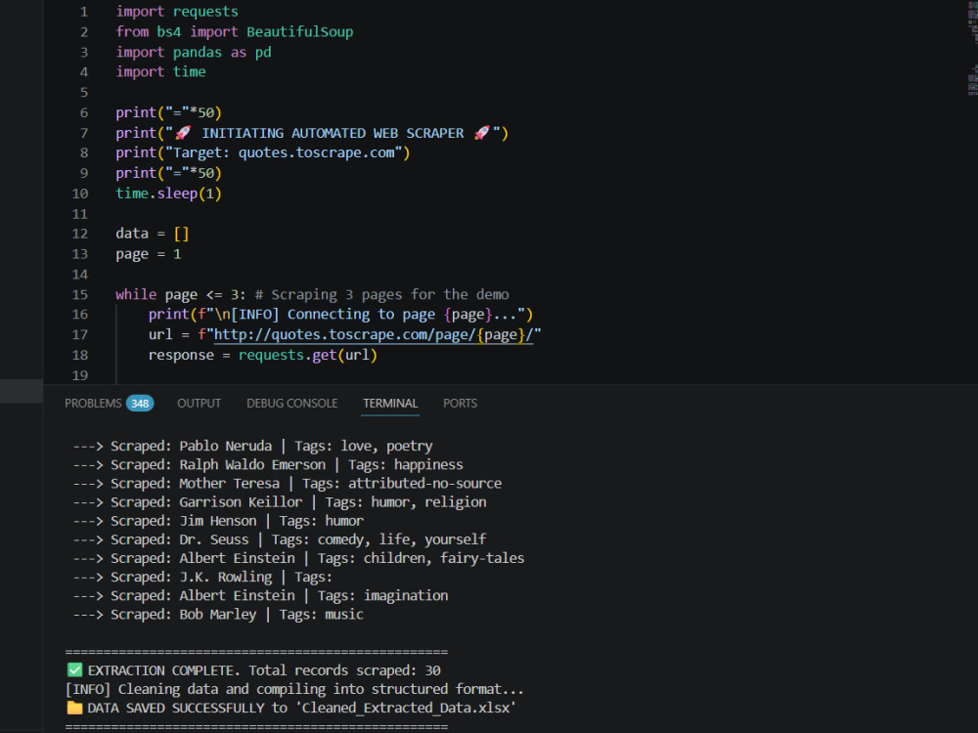Click the 'Scraped: Ralph Waldo Emerson' terminal line

[268, 465]
